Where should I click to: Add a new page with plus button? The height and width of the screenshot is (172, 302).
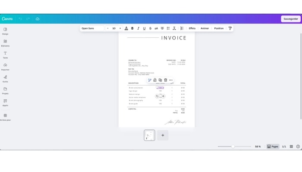tap(163, 135)
